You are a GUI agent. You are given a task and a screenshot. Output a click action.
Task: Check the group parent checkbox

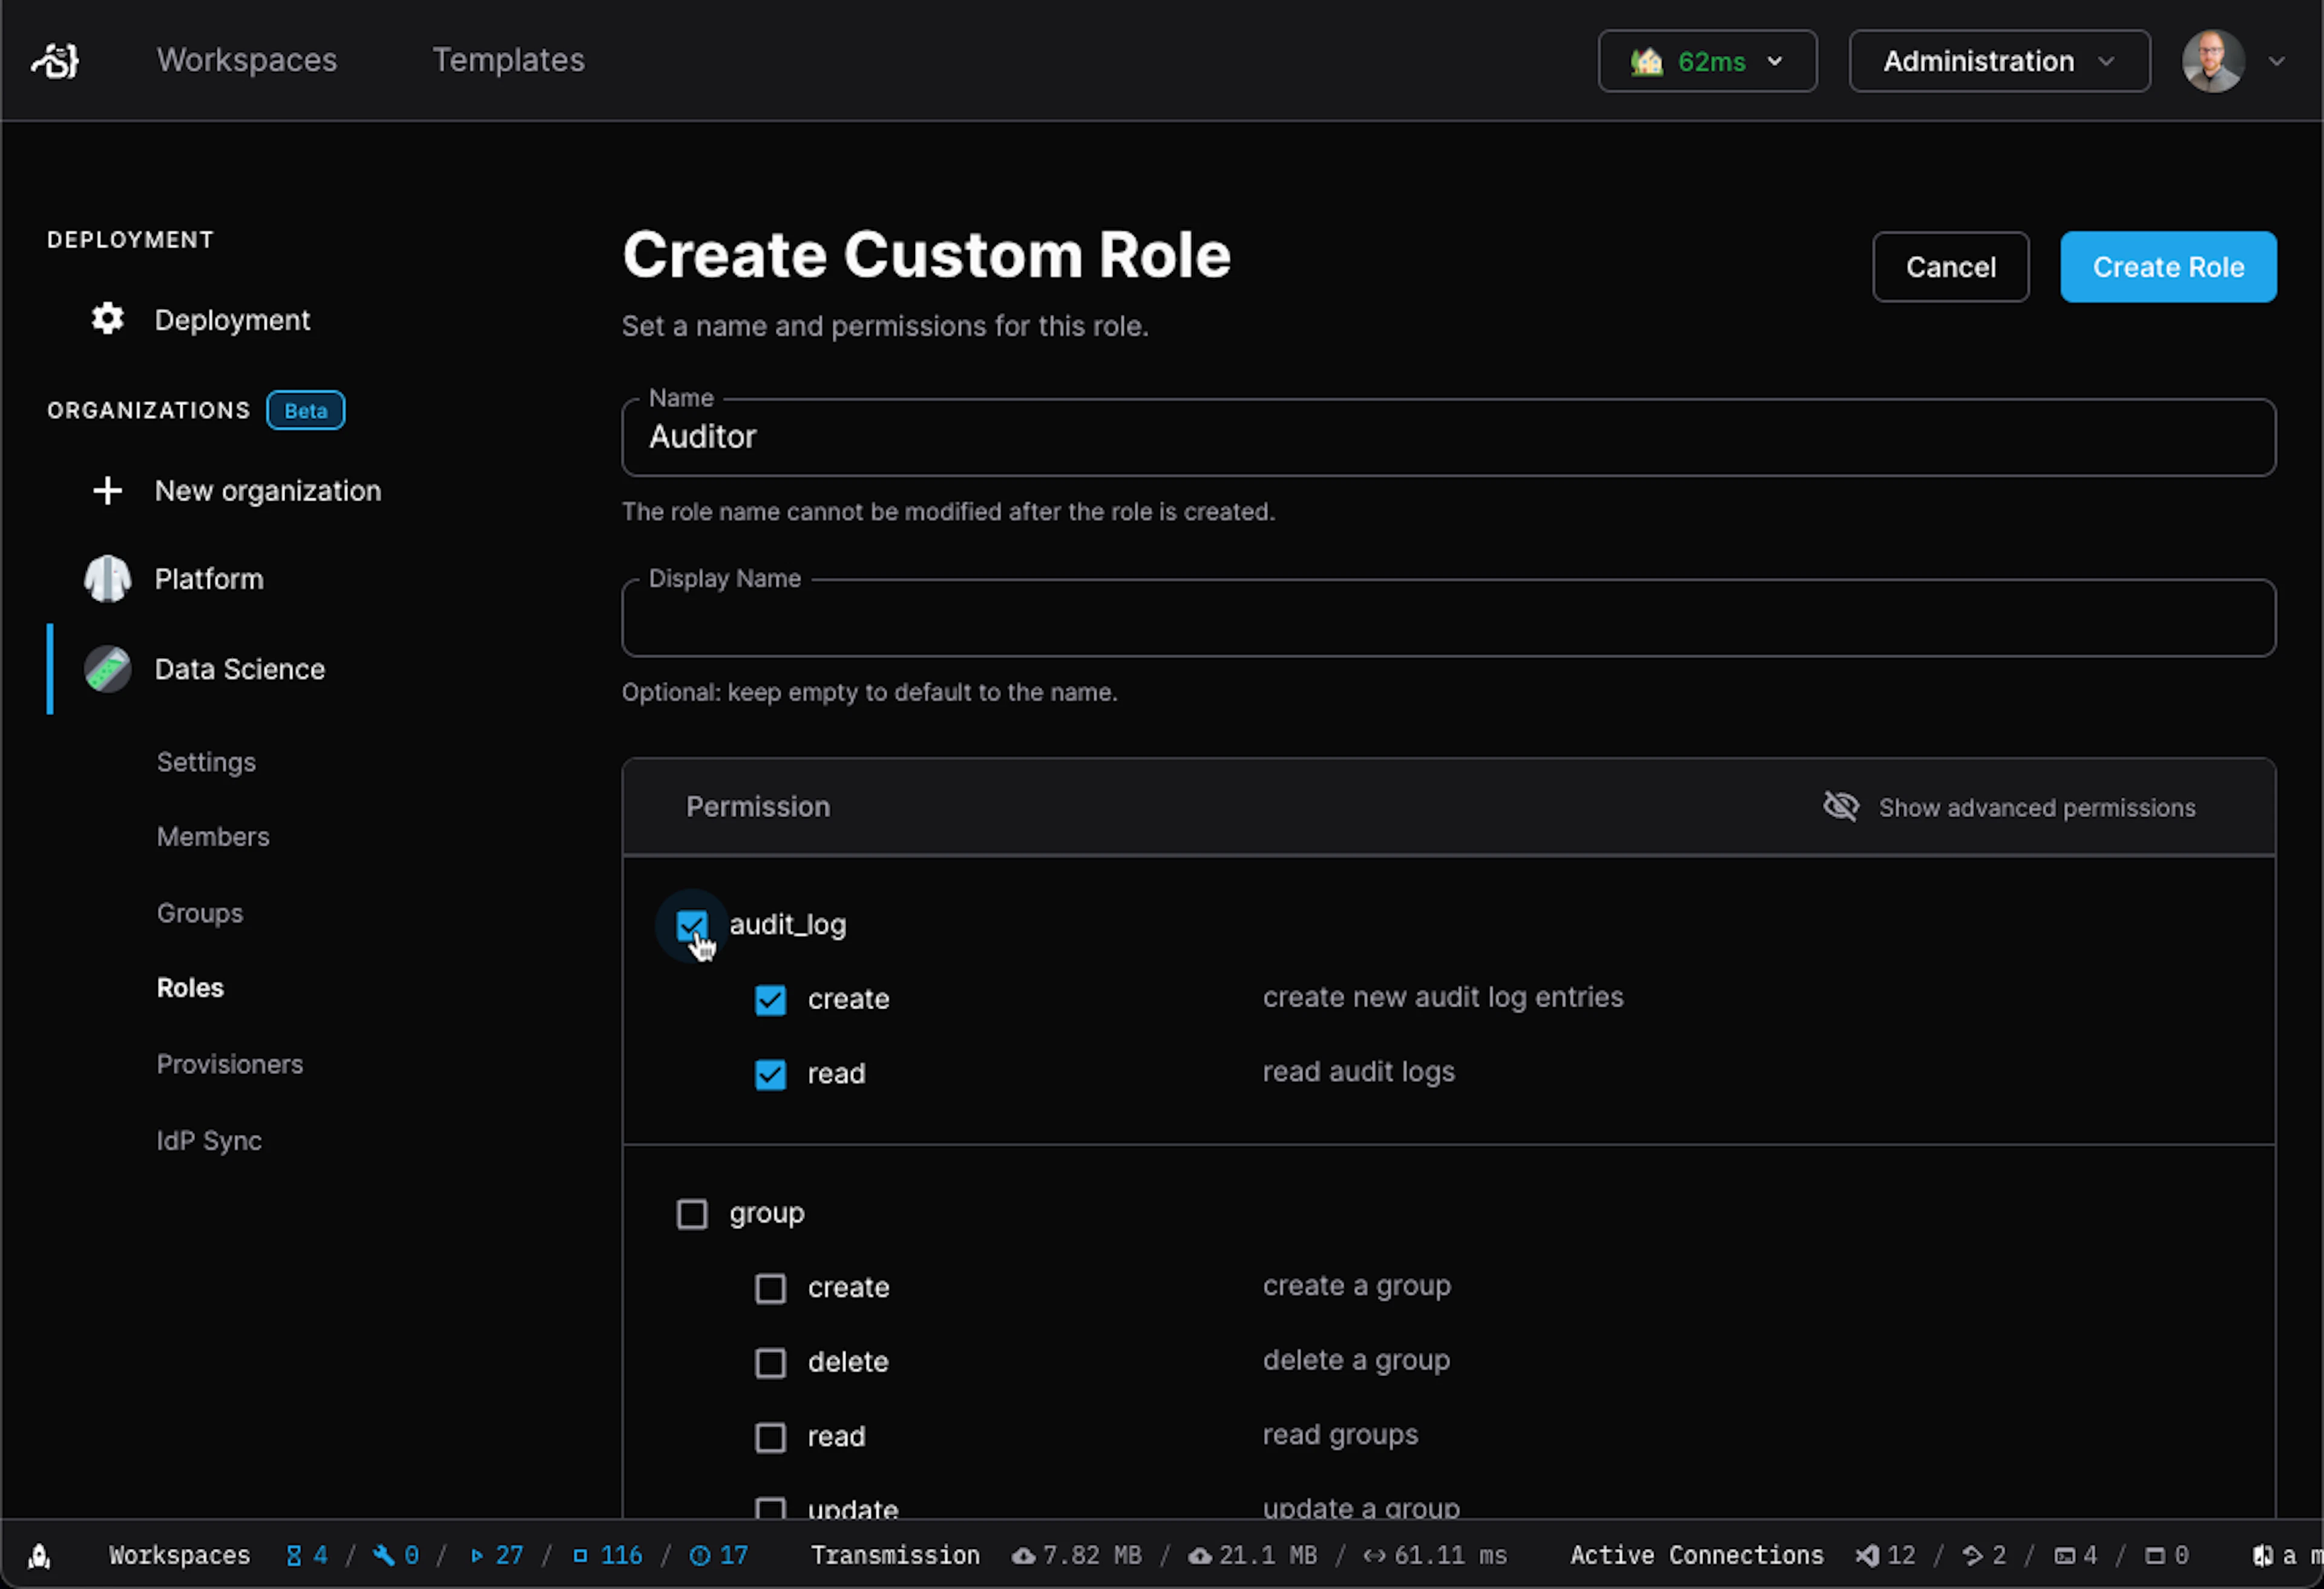tap(691, 1214)
